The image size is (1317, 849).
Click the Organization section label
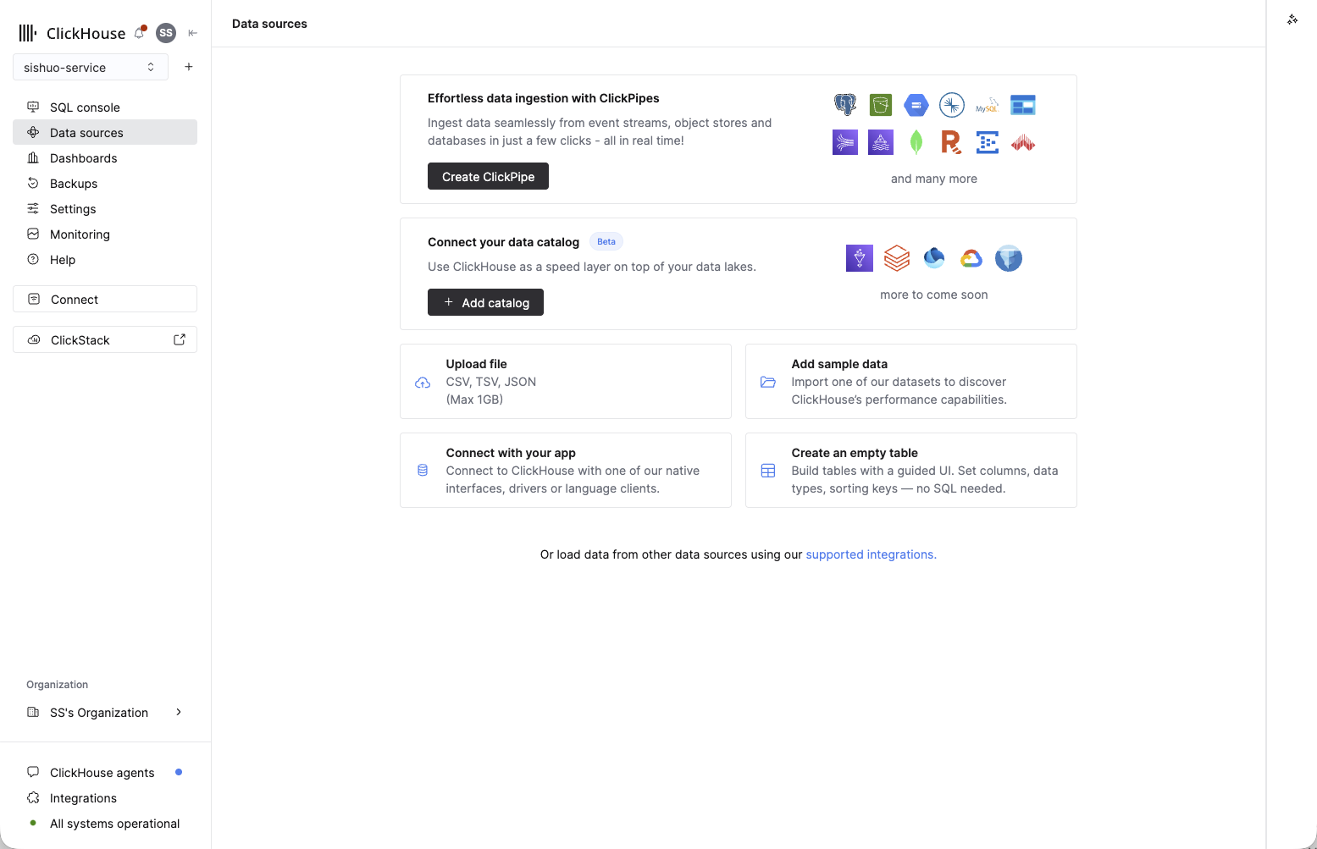pyautogui.click(x=57, y=685)
